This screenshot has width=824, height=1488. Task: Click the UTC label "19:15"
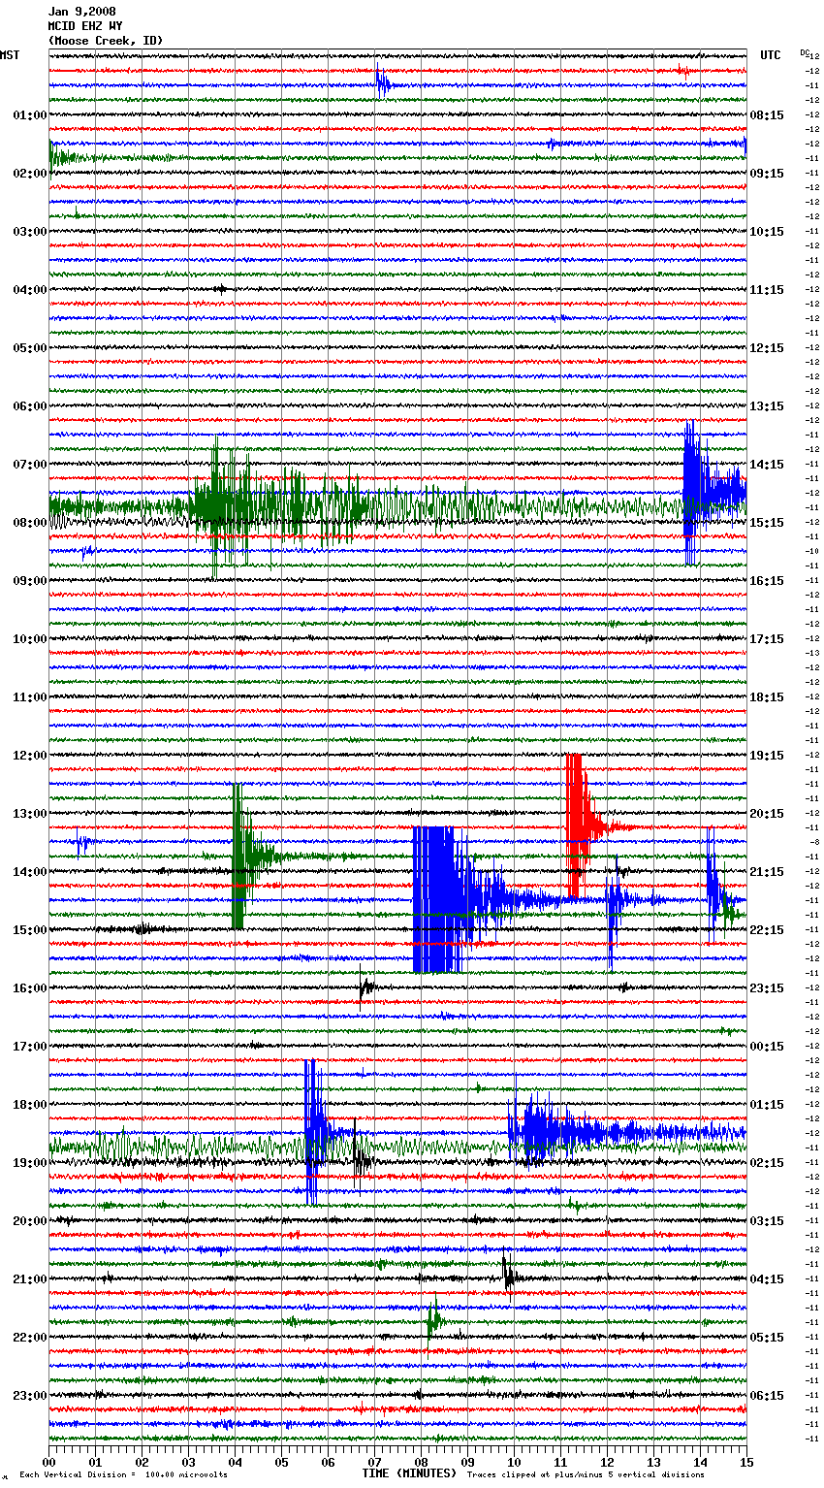click(x=767, y=755)
